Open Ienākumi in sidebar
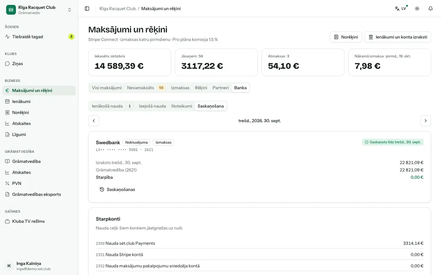This screenshot has height=275, width=441. click(39, 101)
